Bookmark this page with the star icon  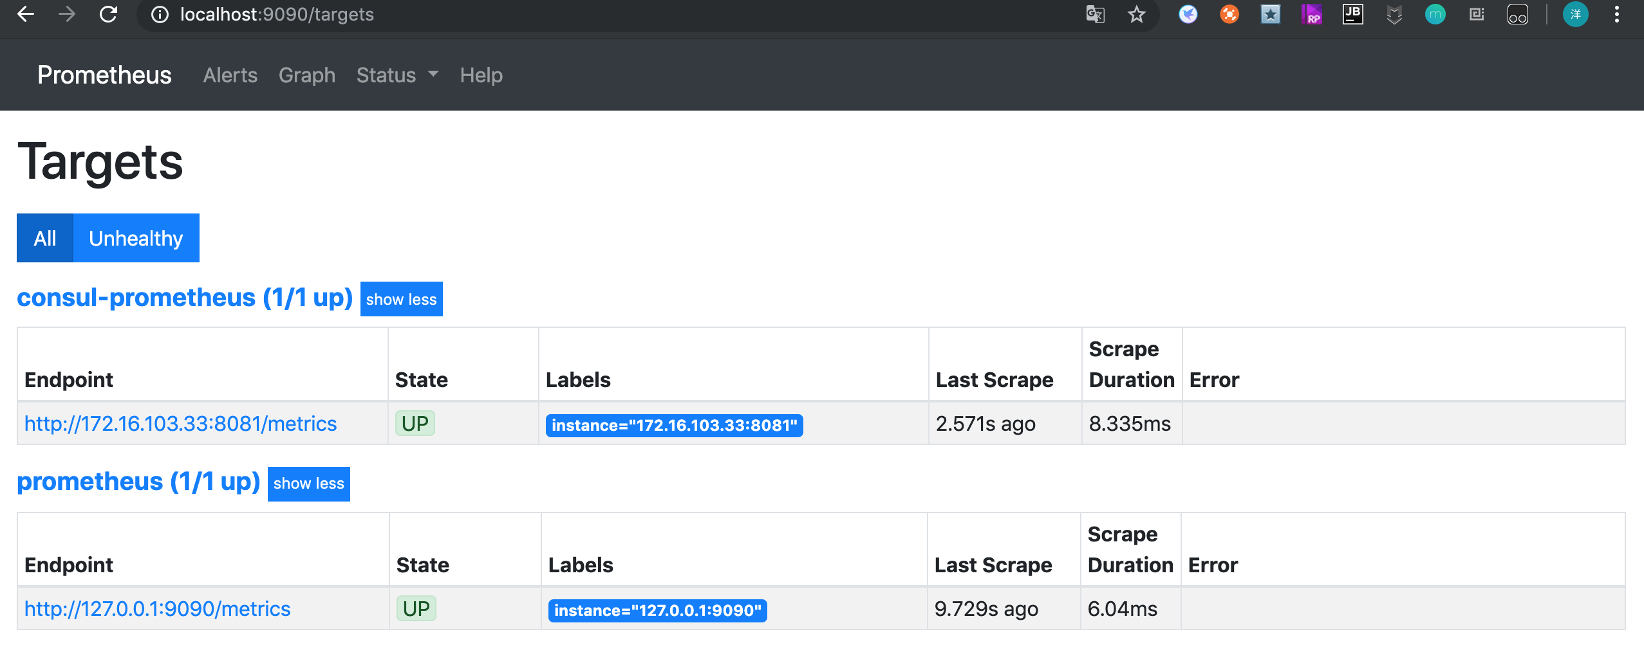click(x=1137, y=14)
